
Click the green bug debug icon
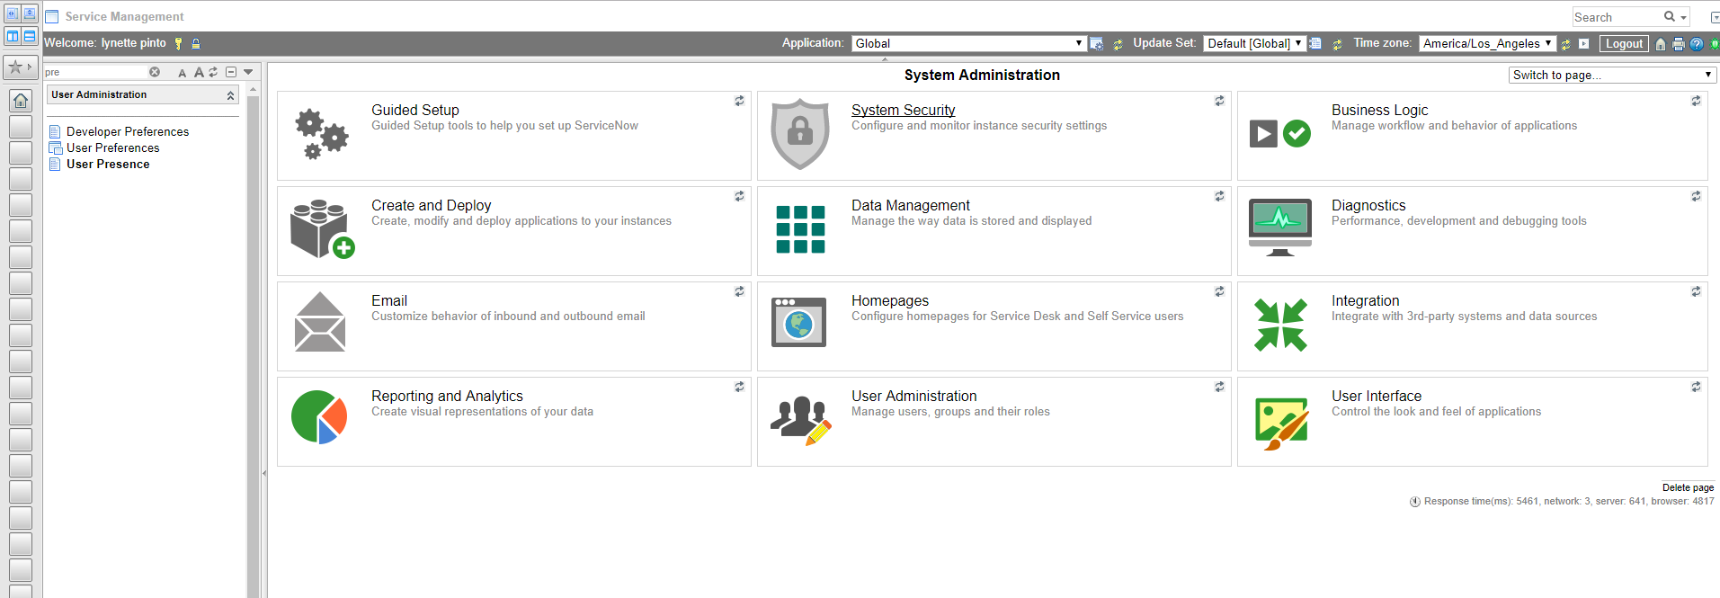(x=1715, y=44)
